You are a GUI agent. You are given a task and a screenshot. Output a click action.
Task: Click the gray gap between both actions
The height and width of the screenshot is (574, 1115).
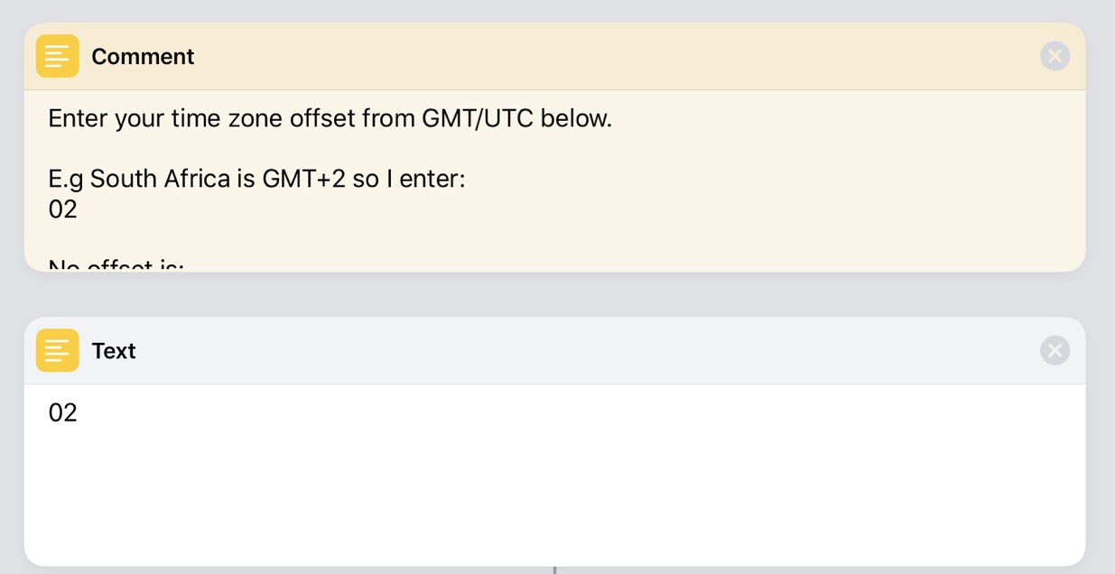pos(554,294)
